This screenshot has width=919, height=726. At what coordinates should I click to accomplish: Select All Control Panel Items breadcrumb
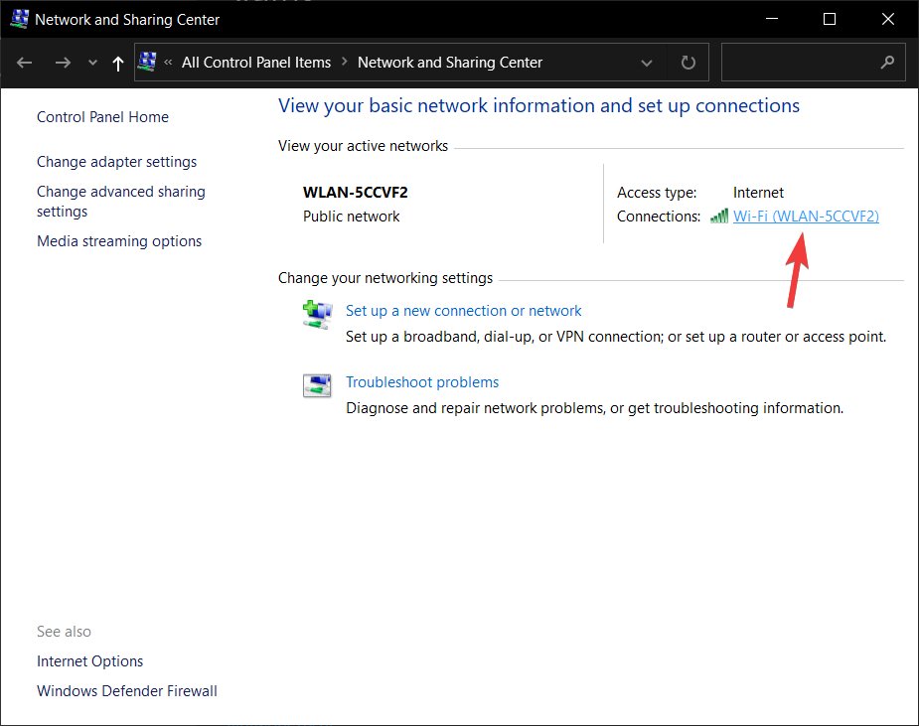(256, 63)
